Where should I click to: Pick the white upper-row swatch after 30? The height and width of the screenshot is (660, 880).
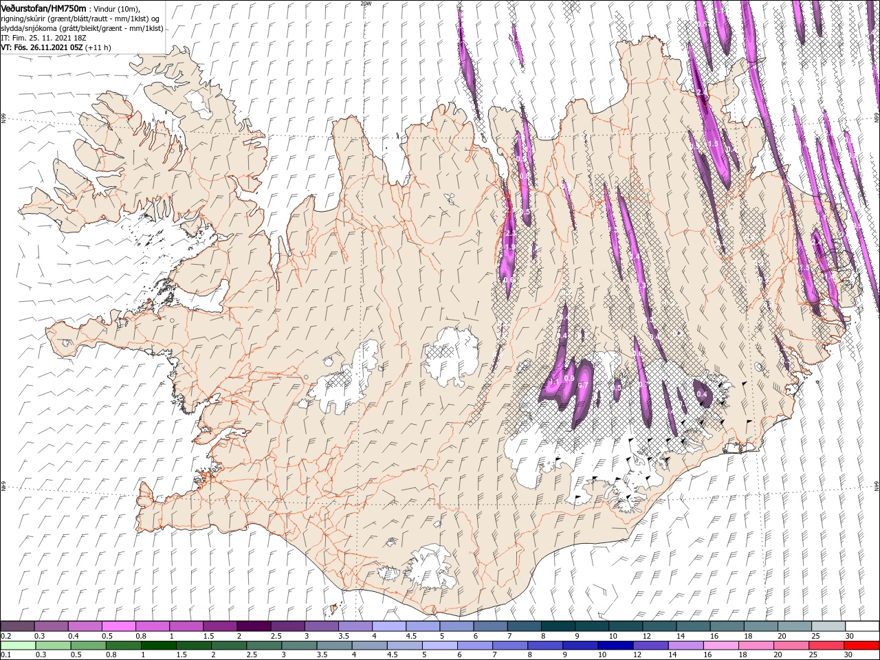[862, 626]
